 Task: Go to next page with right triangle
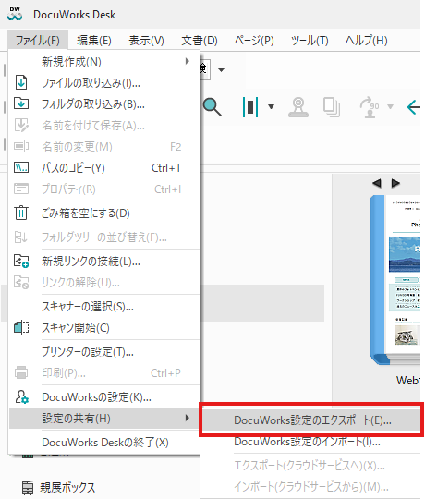(395, 183)
